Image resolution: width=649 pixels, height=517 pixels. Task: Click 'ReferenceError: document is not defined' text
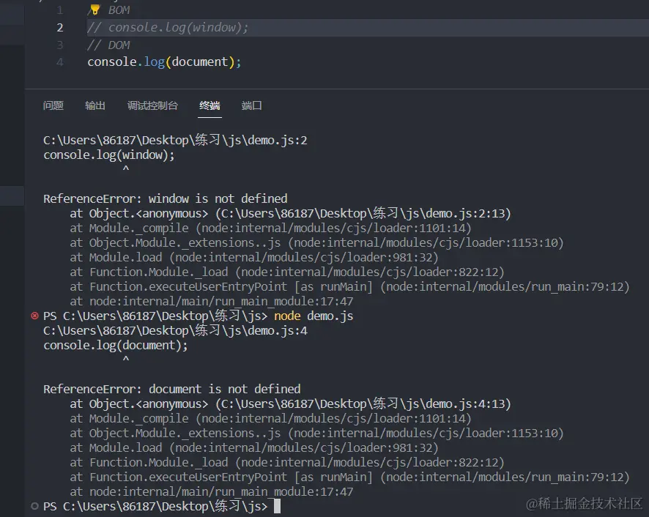pos(171,389)
